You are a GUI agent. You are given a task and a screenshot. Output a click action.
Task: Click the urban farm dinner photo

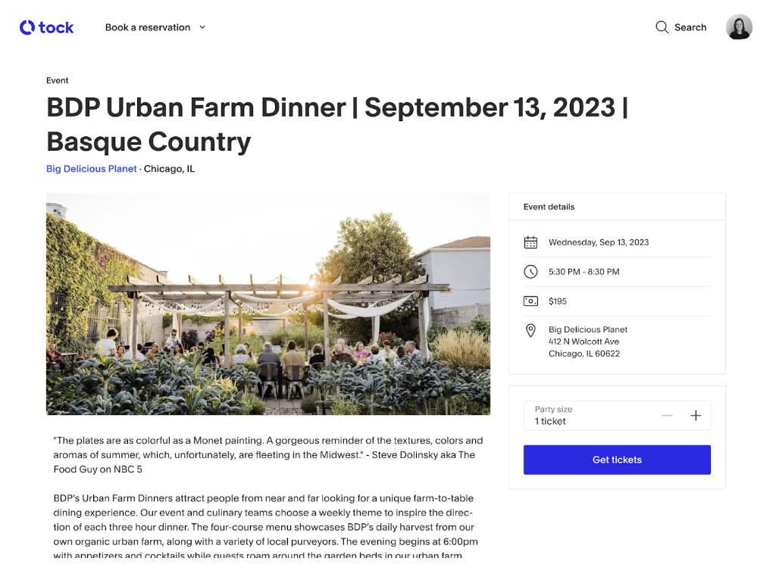268,304
